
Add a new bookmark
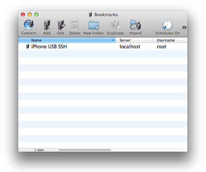[x=47, y=26]
